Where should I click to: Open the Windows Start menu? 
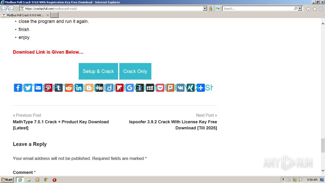click(7, 180)
